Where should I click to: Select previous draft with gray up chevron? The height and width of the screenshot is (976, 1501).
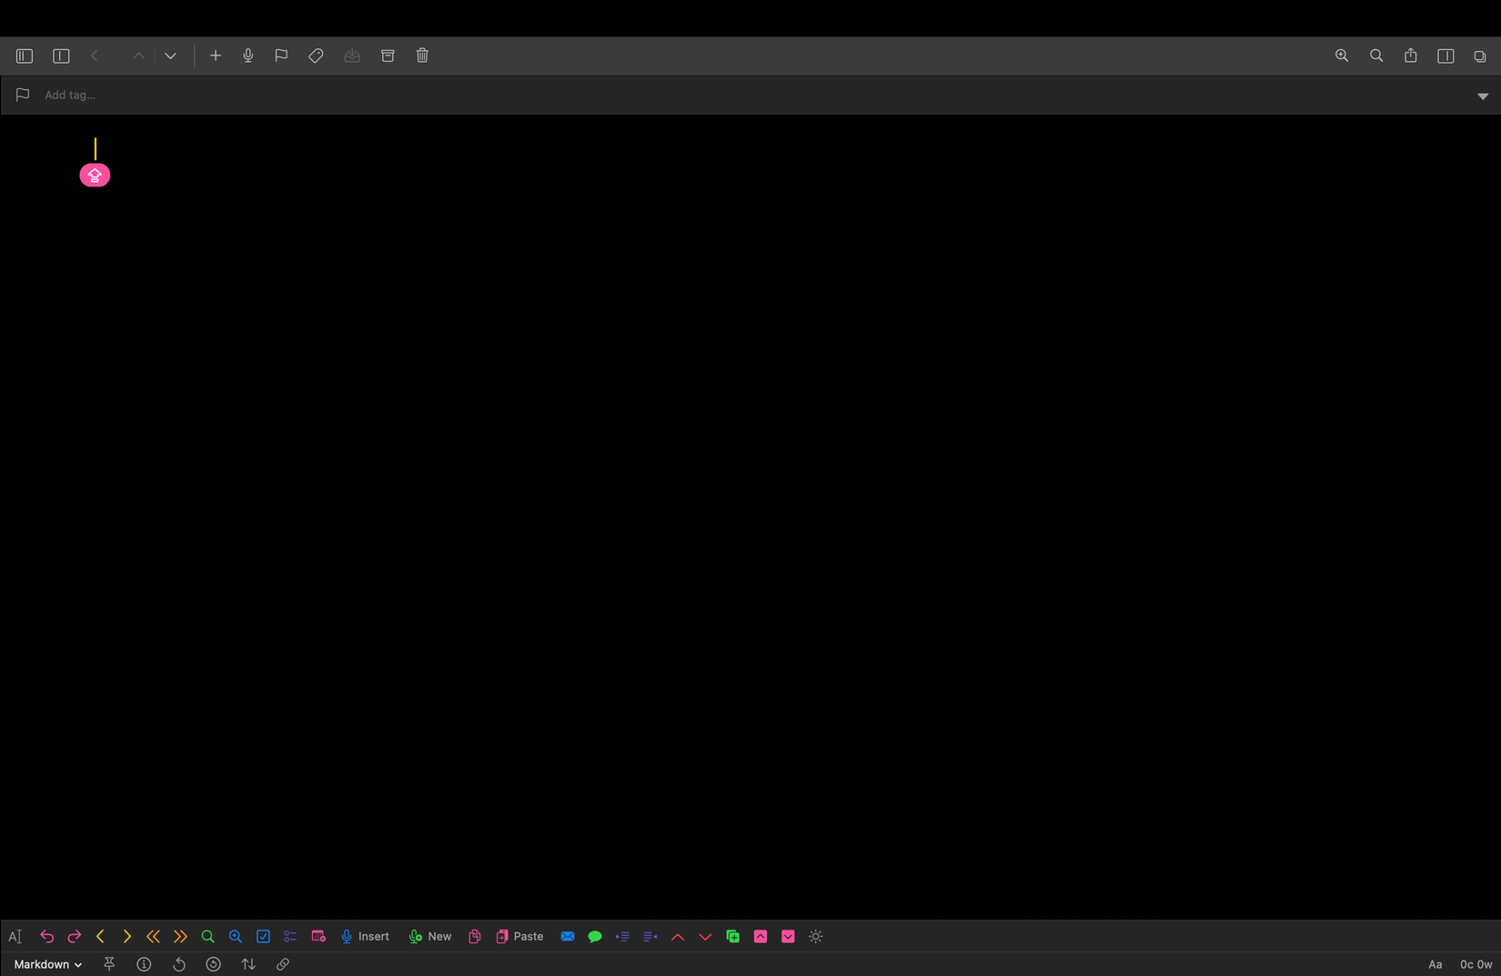pyautogui.click(x=138, y=55)
